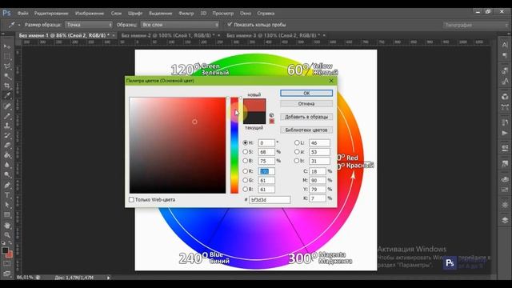Select the Lab 'a' radio button
Viewport: 512px width, 288px height.
297,152
